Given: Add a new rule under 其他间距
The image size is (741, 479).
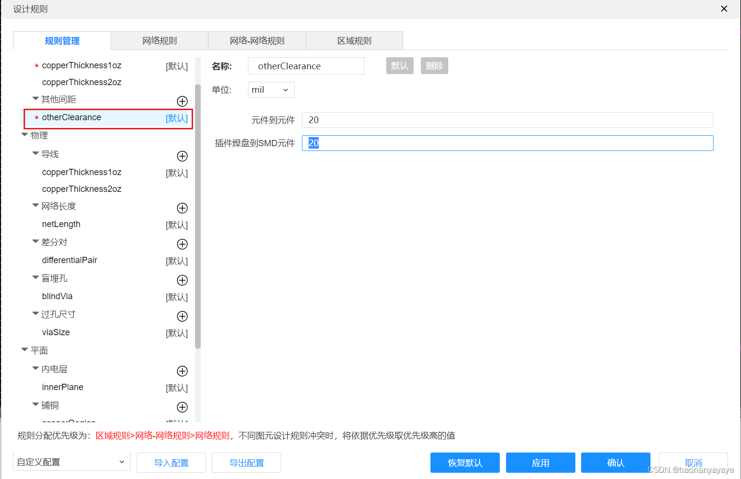Looking at the screenshot, I should (182, 101).
